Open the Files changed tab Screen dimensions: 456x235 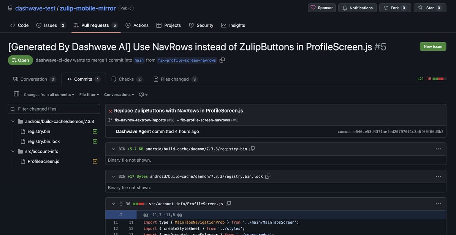175,79
